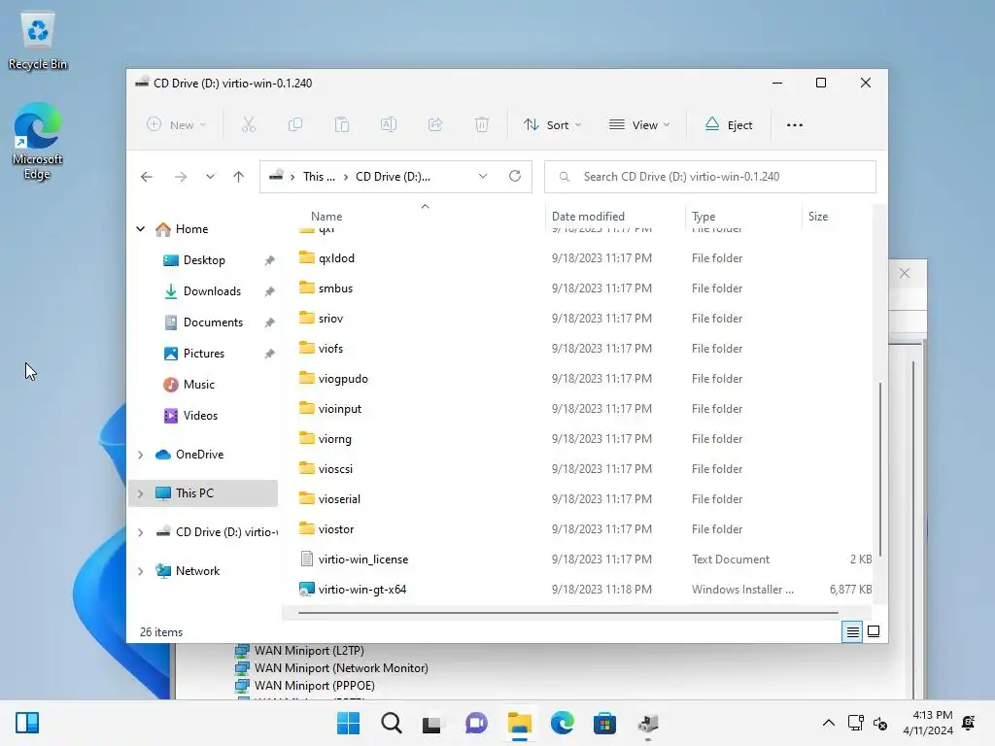Screen dimensions: 995x746
Task: Select the virtio-win-gt-x64 installer
Action: [361, 590]
